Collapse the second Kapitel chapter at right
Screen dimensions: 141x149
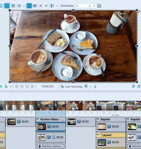click(128, 119)
